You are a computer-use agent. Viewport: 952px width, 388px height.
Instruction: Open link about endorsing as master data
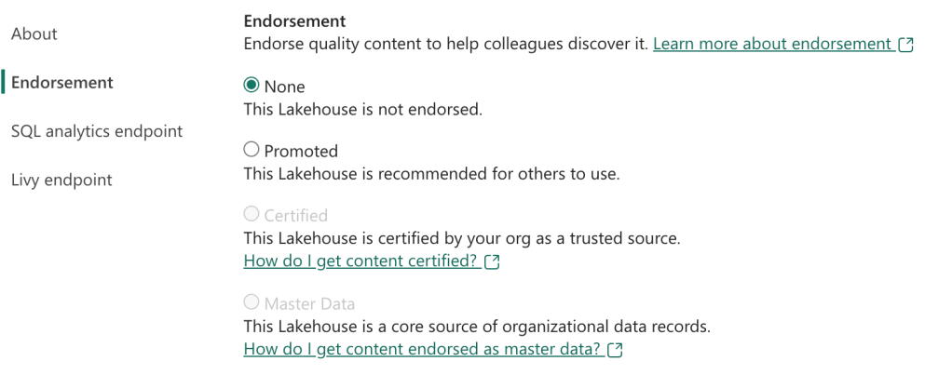(422, 350)
